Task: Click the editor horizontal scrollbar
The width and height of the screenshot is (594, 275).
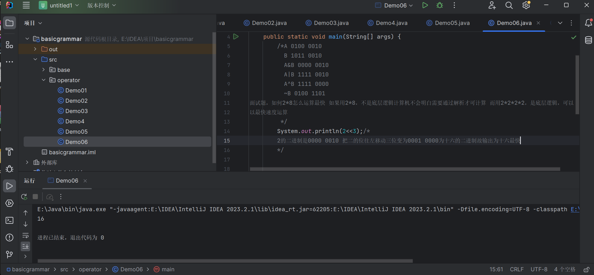Action: [405, 169]
